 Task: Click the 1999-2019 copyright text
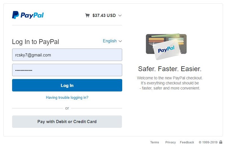208,142
